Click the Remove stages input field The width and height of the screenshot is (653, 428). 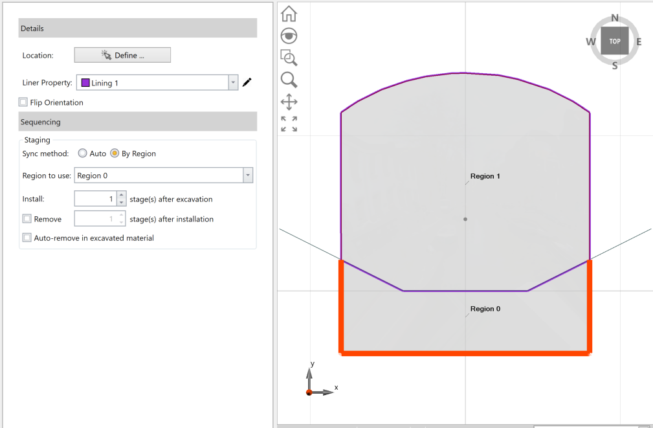[96, 219]
